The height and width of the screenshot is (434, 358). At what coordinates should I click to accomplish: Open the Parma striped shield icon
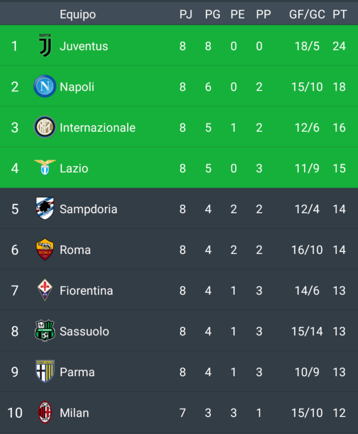45,371
